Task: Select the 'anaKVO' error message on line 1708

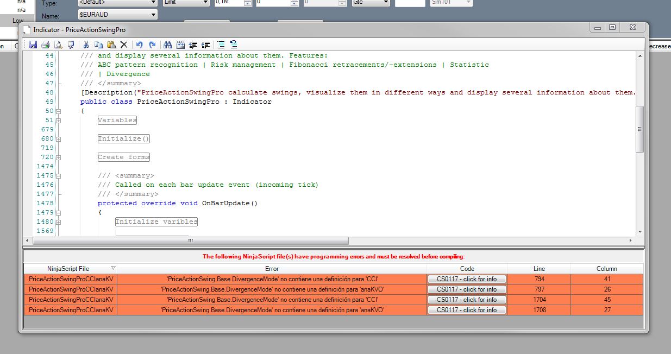Action: click(272, 310)
